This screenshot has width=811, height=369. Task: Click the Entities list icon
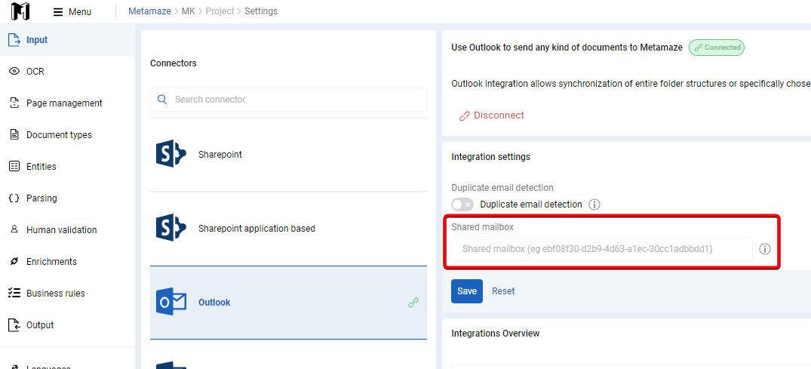click(x=14, y=167)
